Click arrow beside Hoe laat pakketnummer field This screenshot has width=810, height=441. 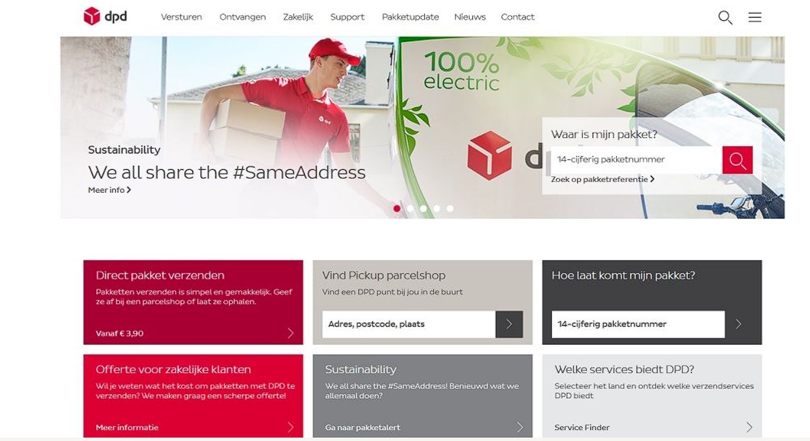coord(738,324)
